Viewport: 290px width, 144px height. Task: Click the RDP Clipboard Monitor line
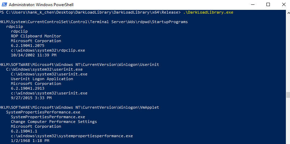point(36,36)
